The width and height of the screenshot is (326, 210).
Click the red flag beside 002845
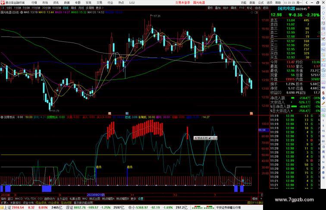pos(309,8)
